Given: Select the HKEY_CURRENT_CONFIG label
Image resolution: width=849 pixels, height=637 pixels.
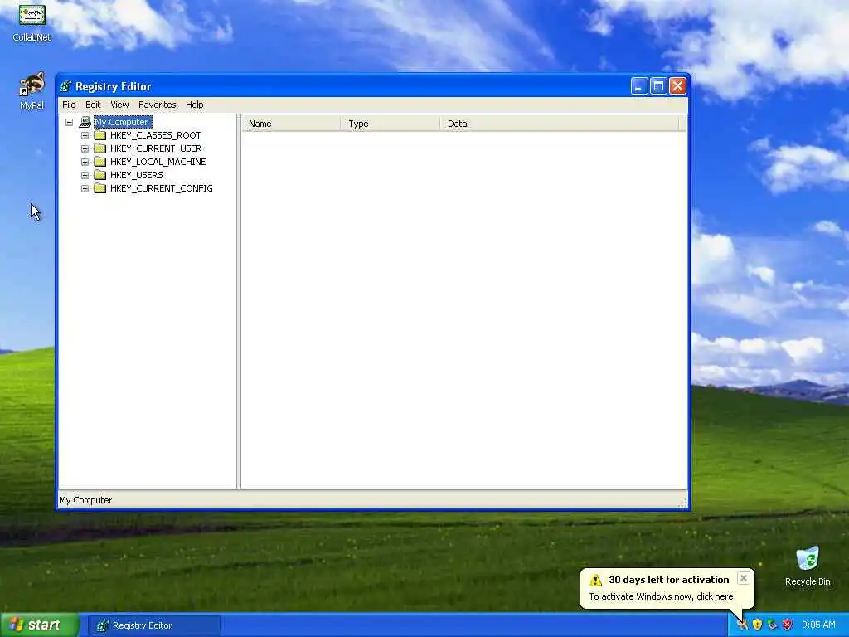Looking at the screenshot, I should click(x=162, y=188).
